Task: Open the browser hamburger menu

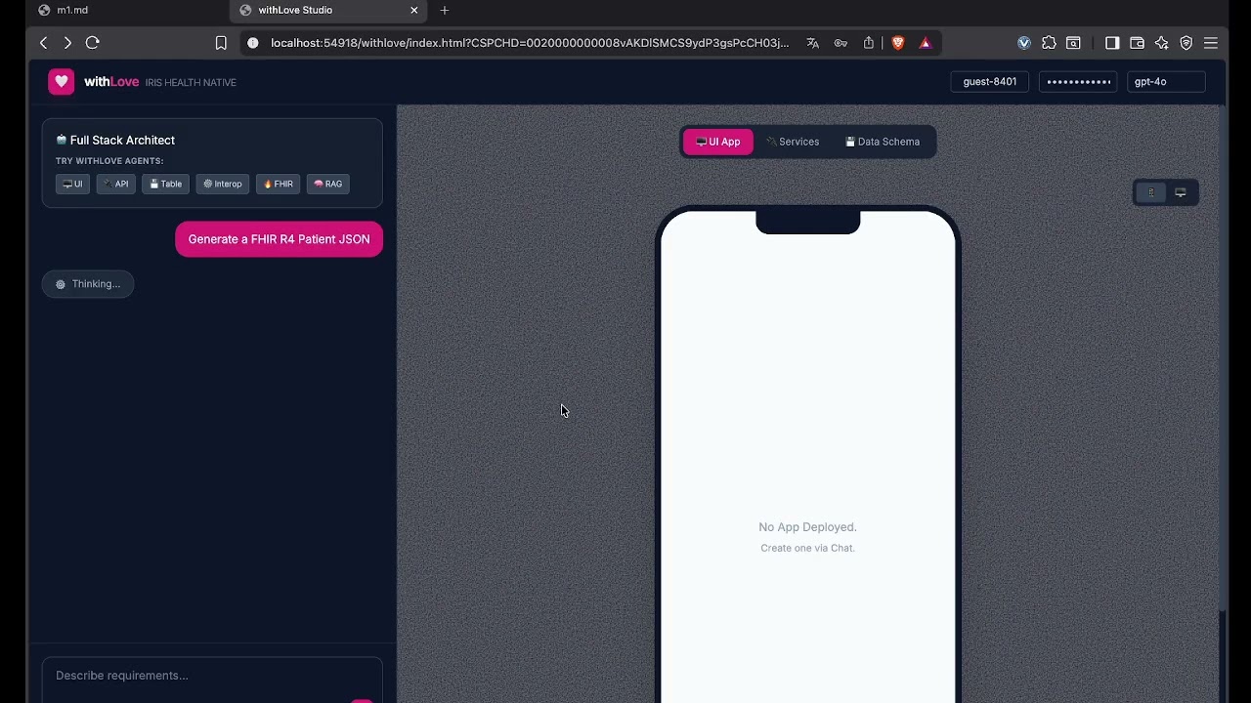Action: coord(1210,43)
